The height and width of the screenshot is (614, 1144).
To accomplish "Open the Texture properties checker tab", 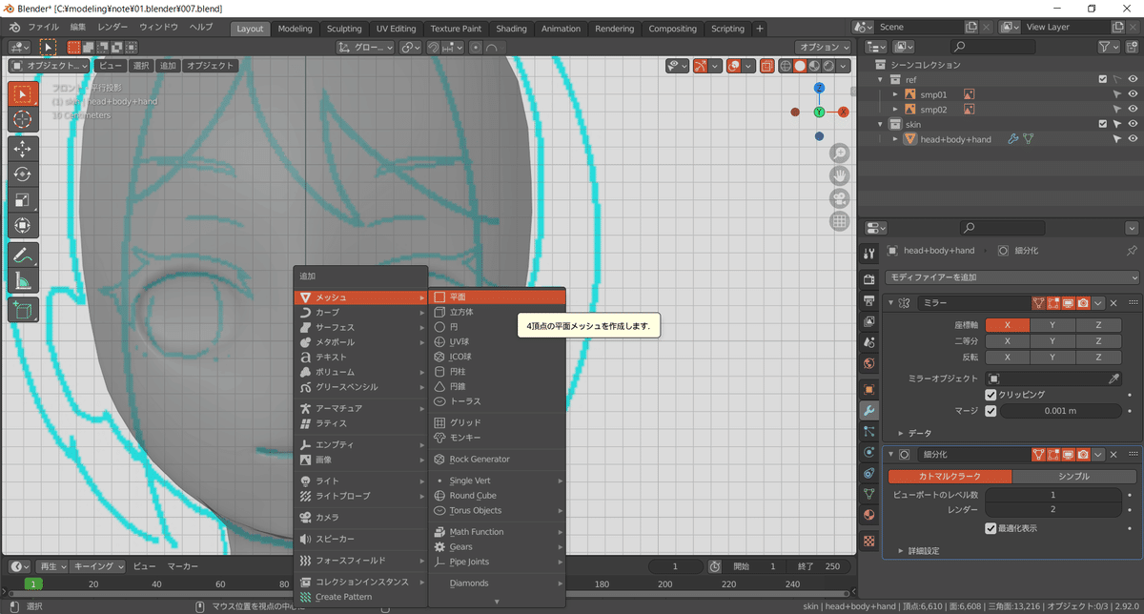I will point(868,541).
